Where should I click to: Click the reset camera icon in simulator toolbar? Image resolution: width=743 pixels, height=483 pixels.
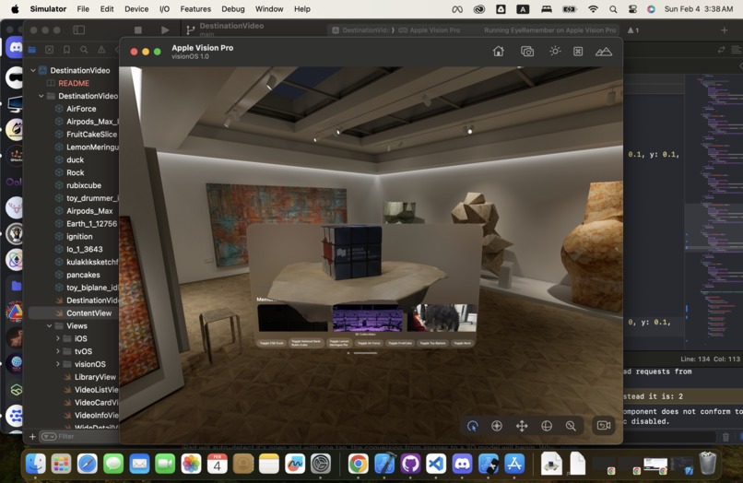coord(578,52)
